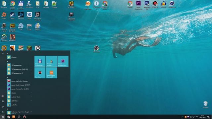Select the Audacity headphones desktop icon
Image resolution: width=212 pixels, height=119 pixels.
(x=164, y=4)
